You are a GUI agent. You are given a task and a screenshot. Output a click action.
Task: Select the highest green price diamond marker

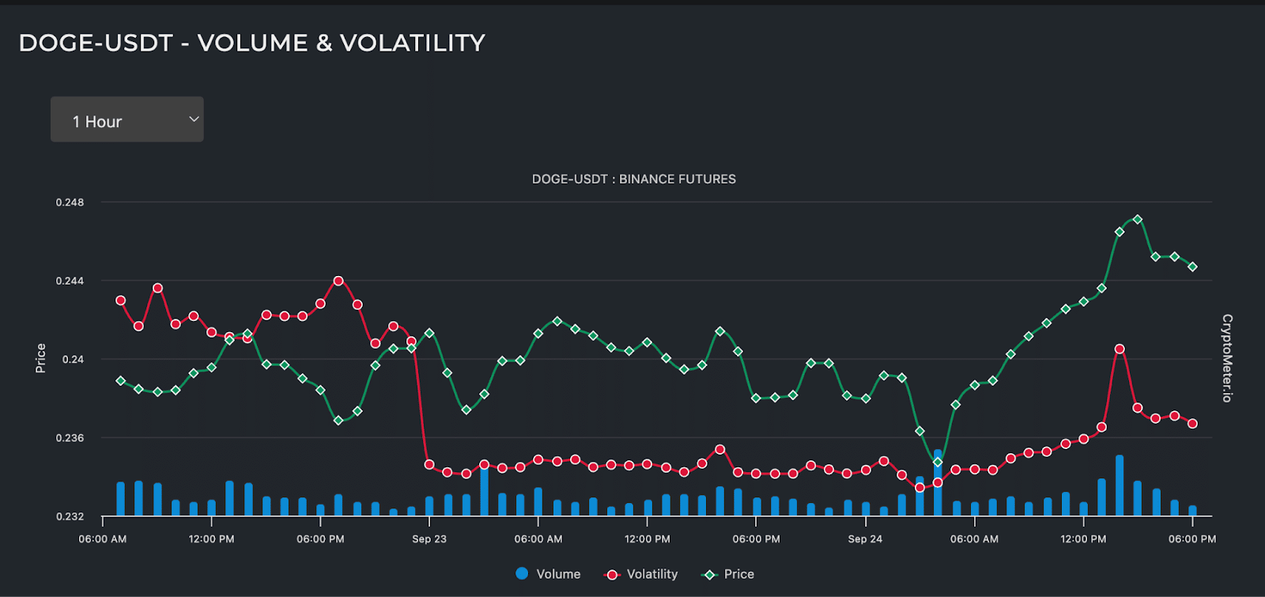1137,218
